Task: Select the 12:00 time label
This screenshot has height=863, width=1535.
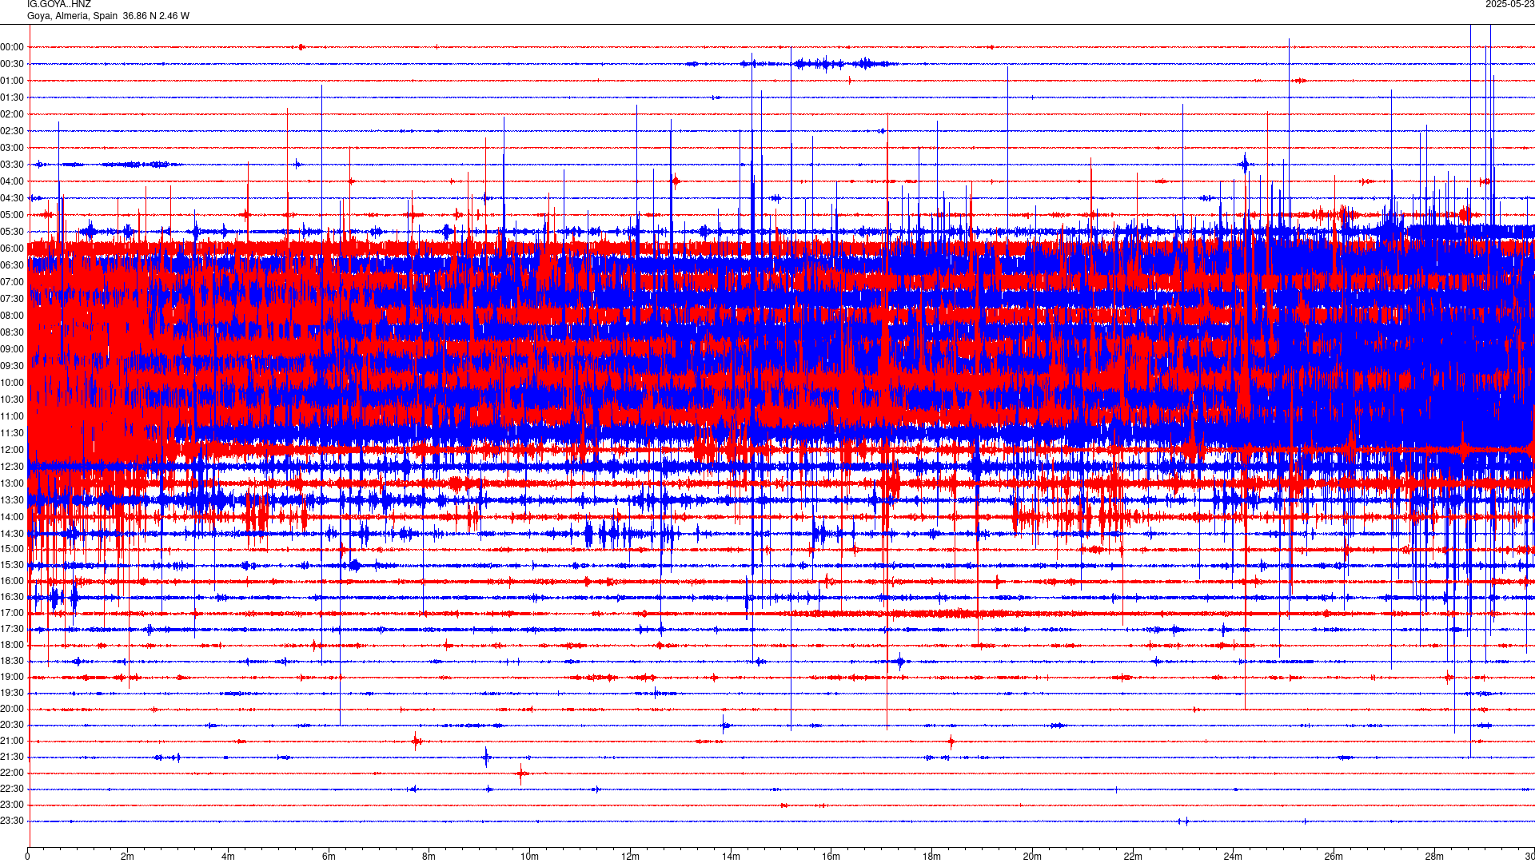Action: click(12, 451)
